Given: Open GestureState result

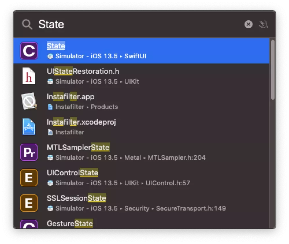Looking at the screenshot, I should [x=141, y=222].
